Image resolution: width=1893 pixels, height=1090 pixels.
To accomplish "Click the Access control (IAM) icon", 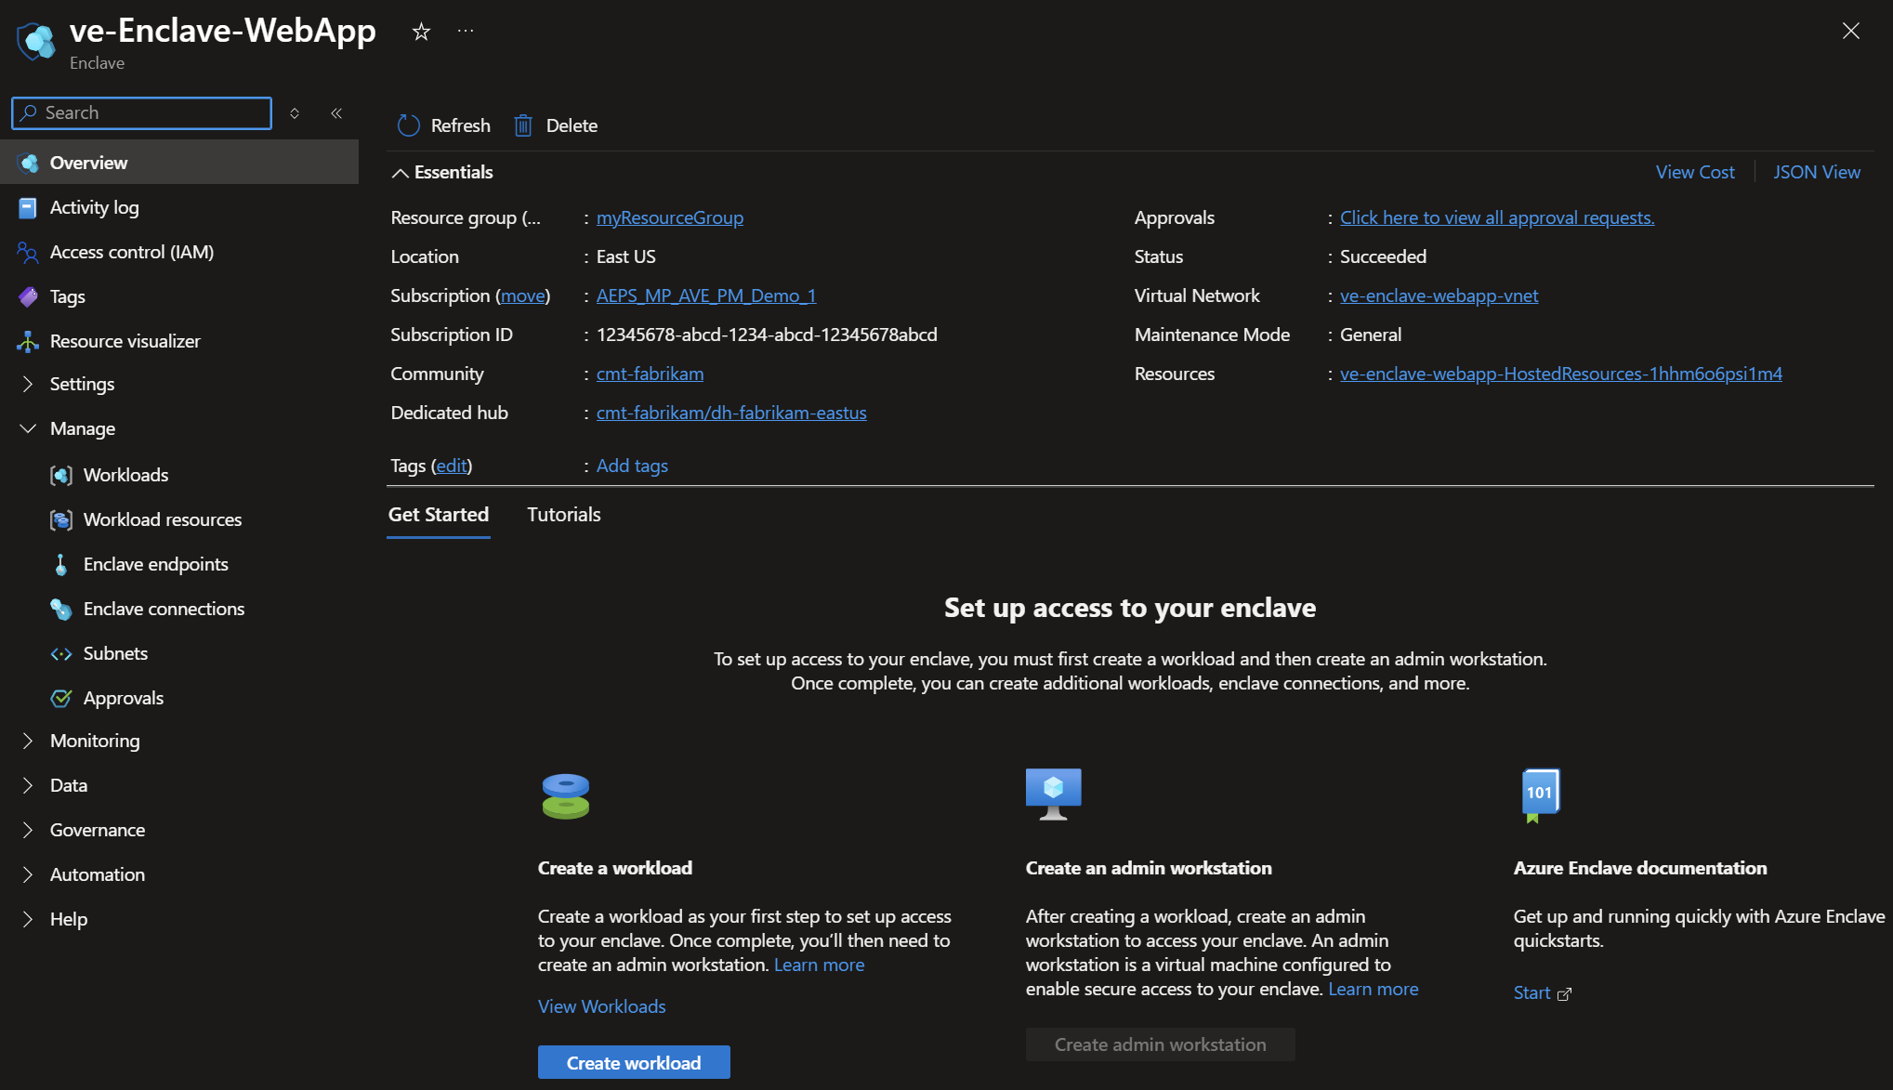I will 28,252.
